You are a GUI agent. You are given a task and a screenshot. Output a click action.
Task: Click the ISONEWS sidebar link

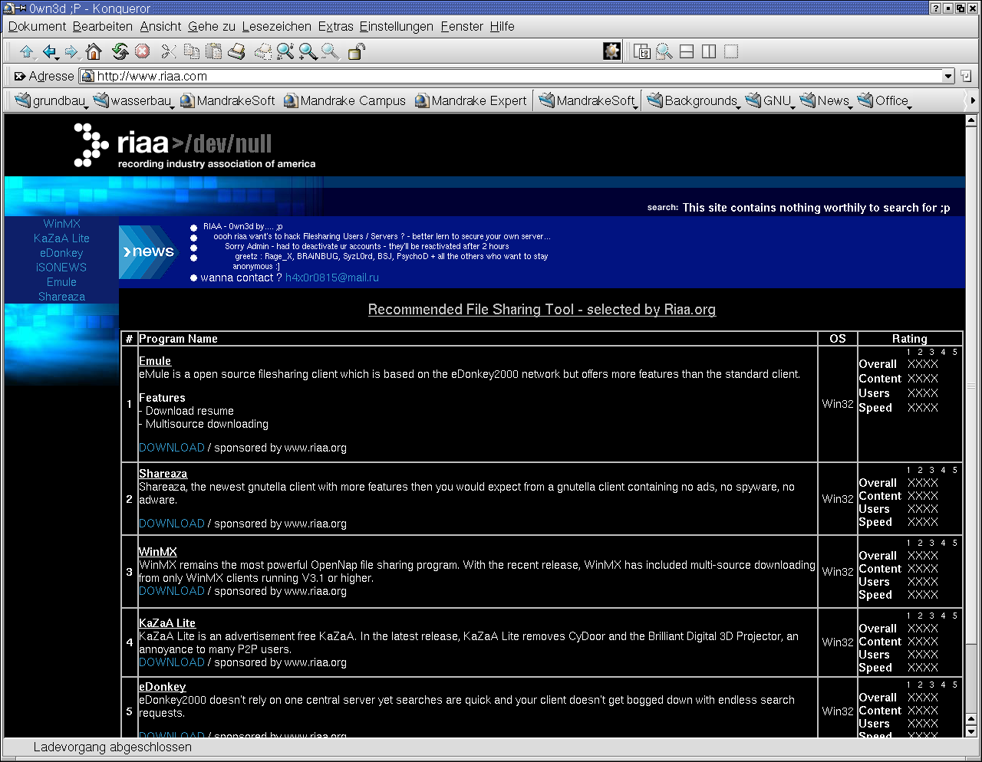[61, 268]
